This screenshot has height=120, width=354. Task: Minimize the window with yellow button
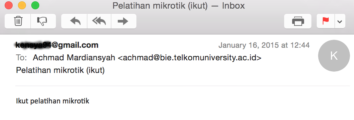pyautogui.click(x=22, y=5)
